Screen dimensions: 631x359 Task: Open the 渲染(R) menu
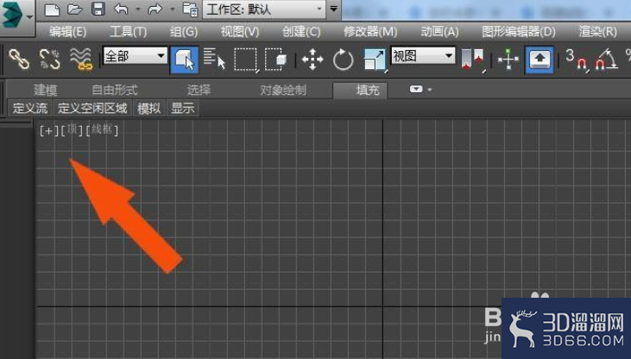tap(597, 32)
